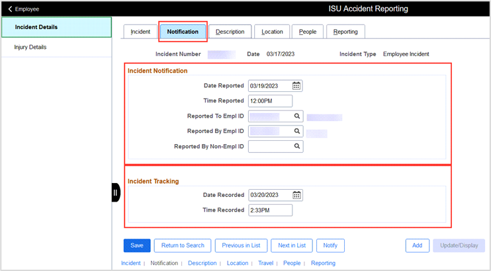Viewport: 491px width, 271px height.
Task: Follow the bottom People link
Action: (x=292, y=263)
